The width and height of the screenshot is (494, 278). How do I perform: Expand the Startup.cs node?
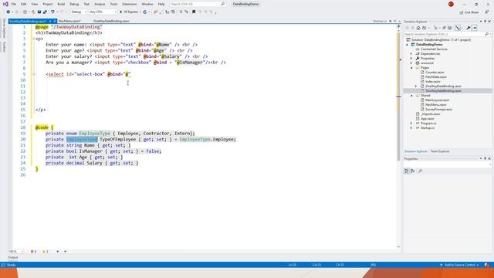[411, 128]
